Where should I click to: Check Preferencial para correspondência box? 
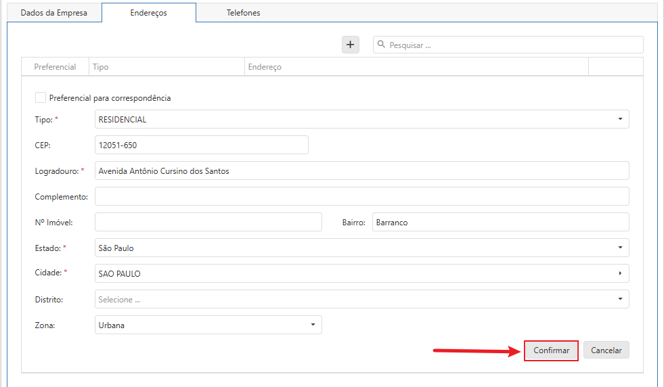pyautogui.click(x=41, y=97)
